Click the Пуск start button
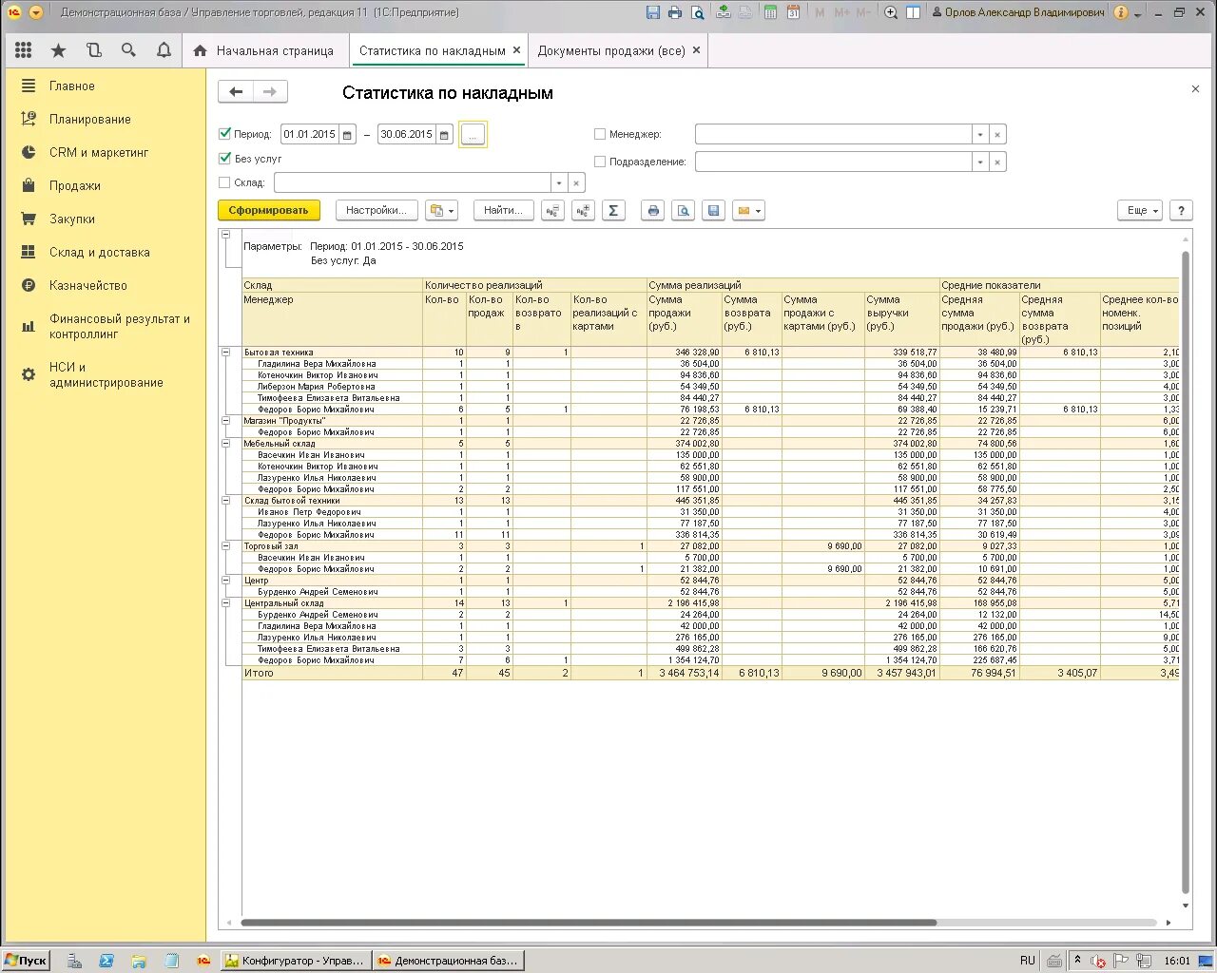1217x973 pixels. (26, 961)
